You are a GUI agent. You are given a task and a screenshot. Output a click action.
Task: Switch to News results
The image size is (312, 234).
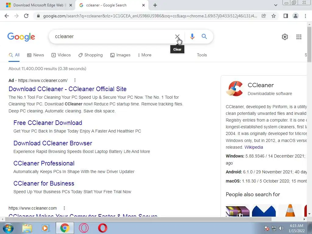pyautogui.click(x=36, y=55)
